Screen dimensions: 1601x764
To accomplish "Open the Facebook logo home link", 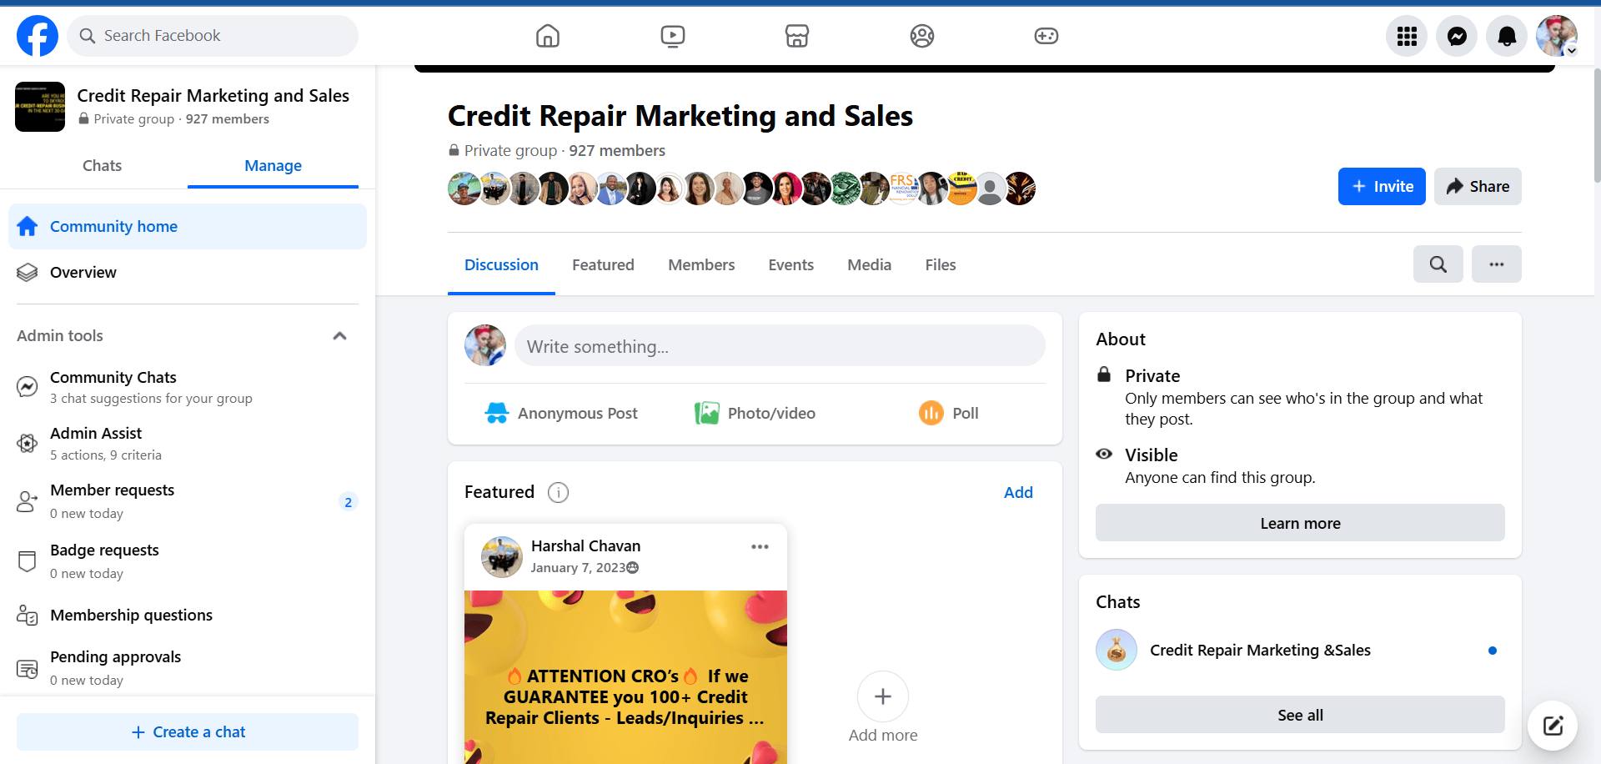I will point(38,36).
